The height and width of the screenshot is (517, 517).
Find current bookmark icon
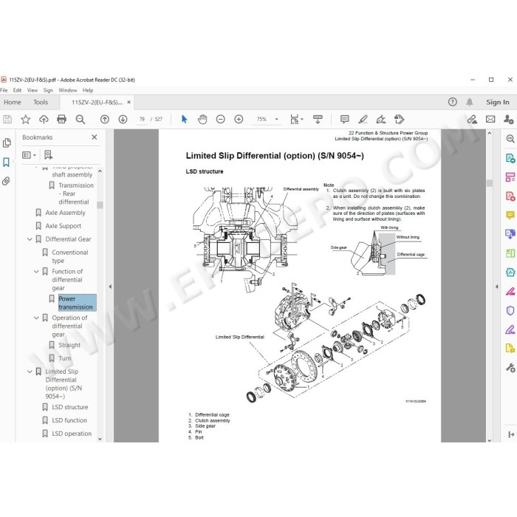click(x=49, y=155)
